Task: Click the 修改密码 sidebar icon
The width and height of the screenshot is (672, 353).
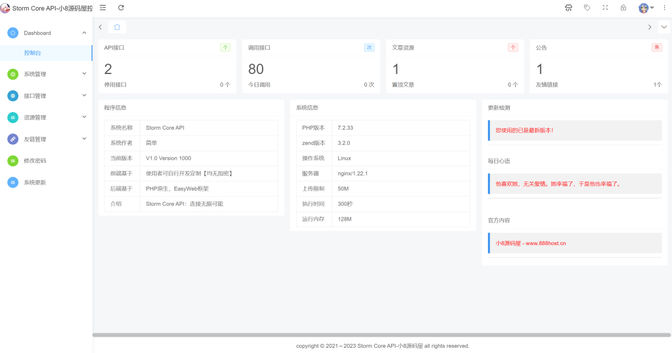Action: [13, 161]
